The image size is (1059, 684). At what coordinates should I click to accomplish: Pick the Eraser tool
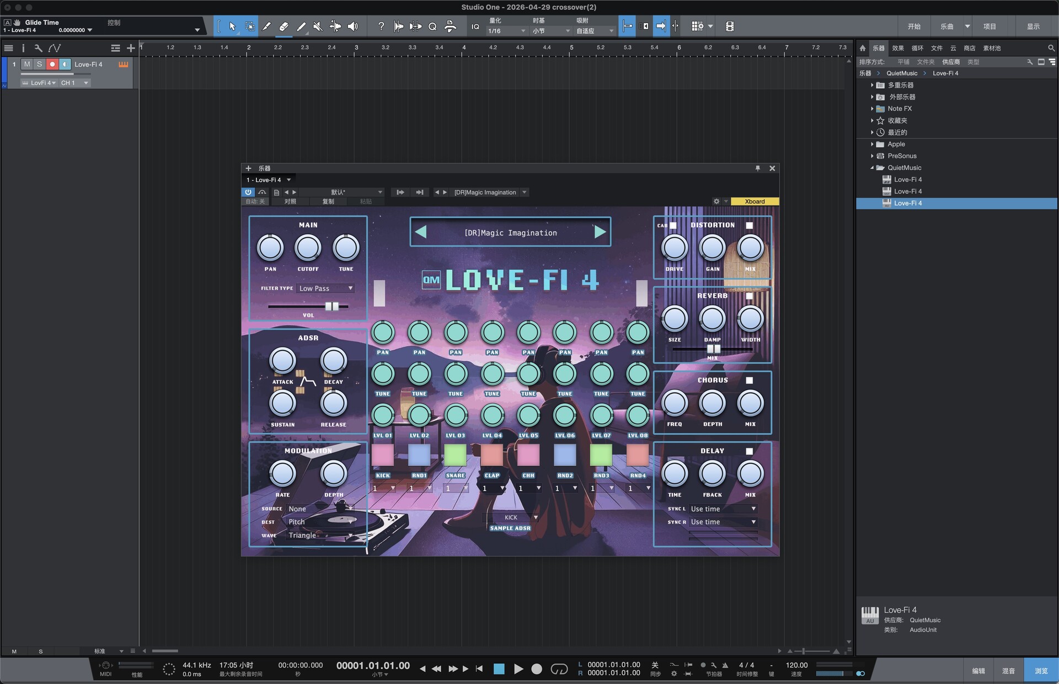[x=284, y=26]
